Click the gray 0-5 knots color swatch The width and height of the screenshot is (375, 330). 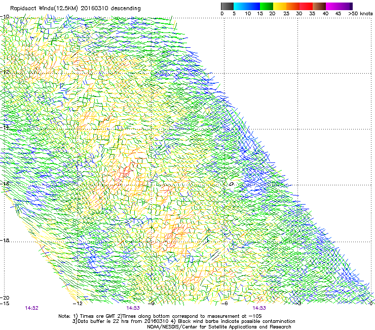(227, 6)
